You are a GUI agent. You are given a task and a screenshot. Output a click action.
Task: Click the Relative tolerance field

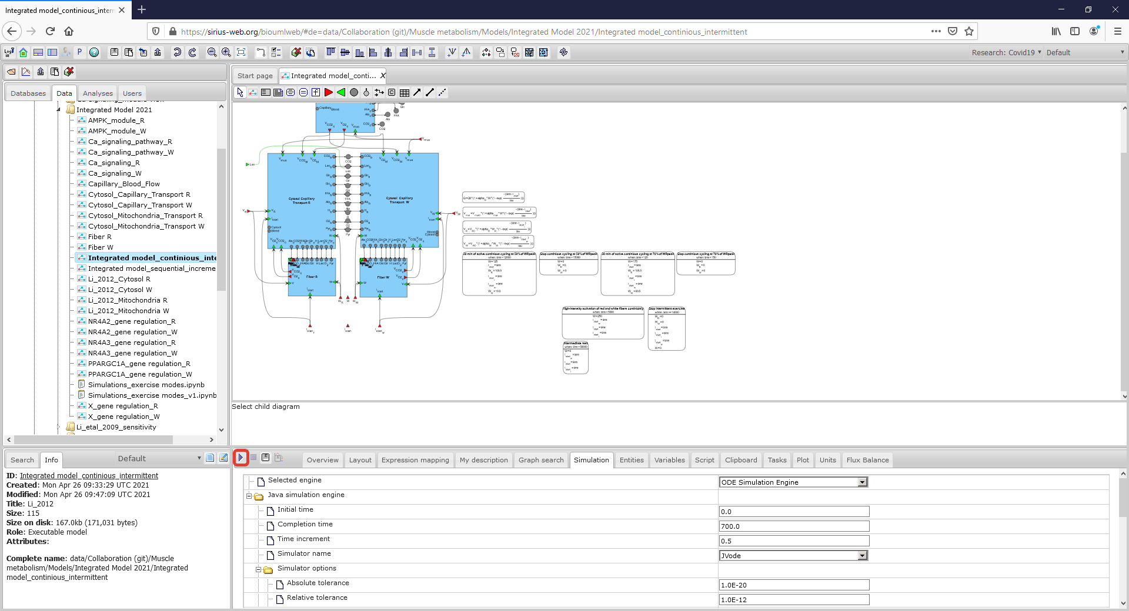click(x=794, y=600)
